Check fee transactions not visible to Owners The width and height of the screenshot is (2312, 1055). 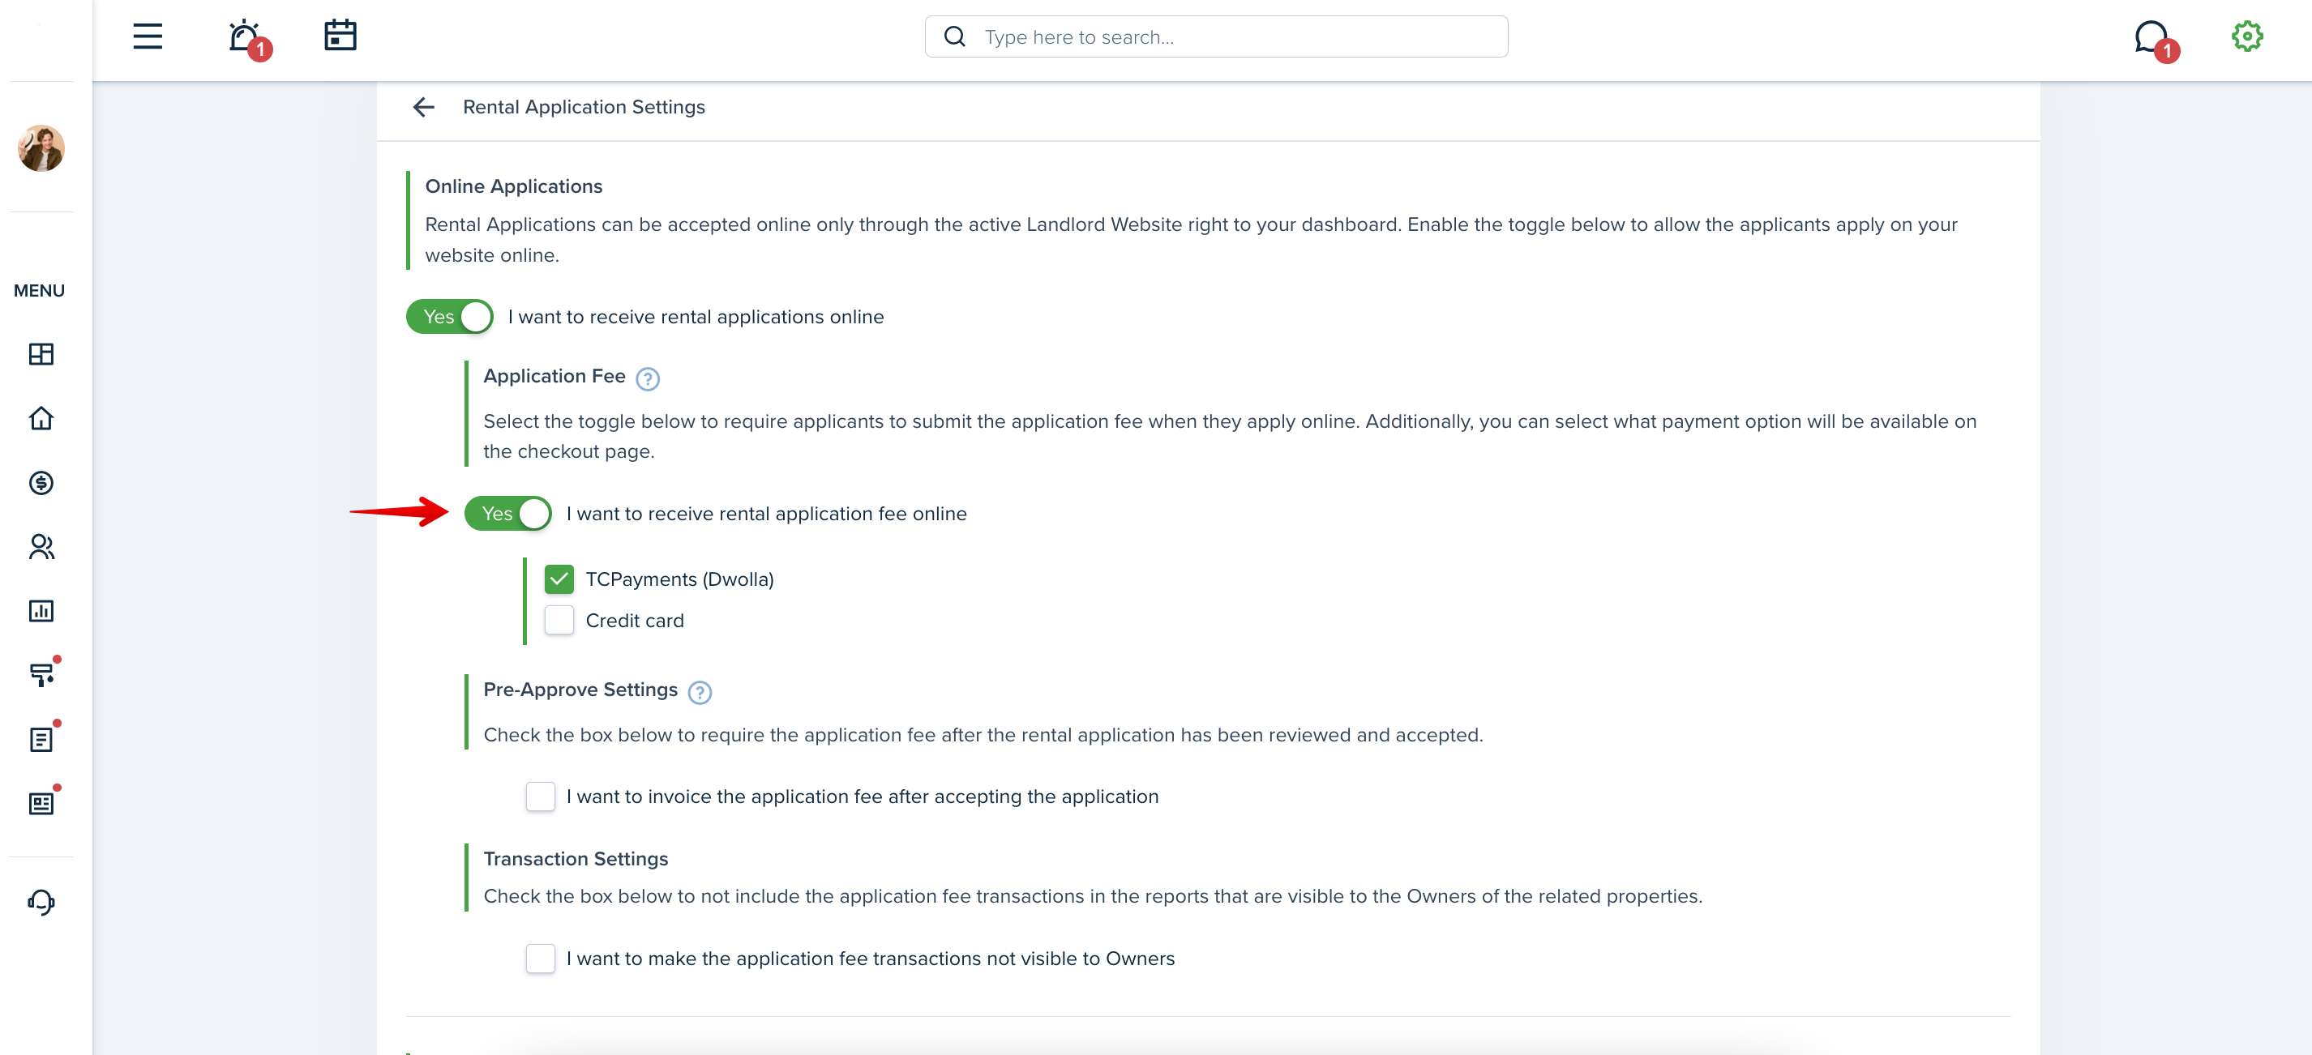tap(540, 958)
